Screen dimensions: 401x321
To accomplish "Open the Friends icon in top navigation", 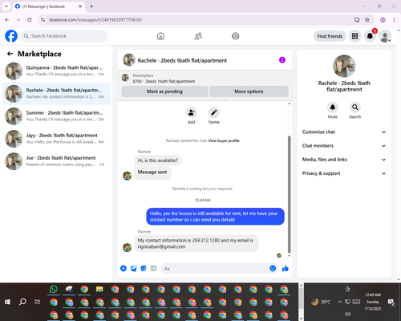I will 198,36.
